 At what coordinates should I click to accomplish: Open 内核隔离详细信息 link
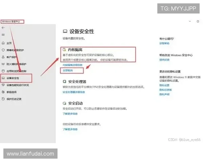tap(72, 65)
